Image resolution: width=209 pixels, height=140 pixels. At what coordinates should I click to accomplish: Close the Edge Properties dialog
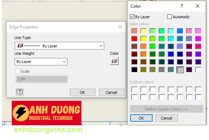pyautogui.click(x=120, y=27)
